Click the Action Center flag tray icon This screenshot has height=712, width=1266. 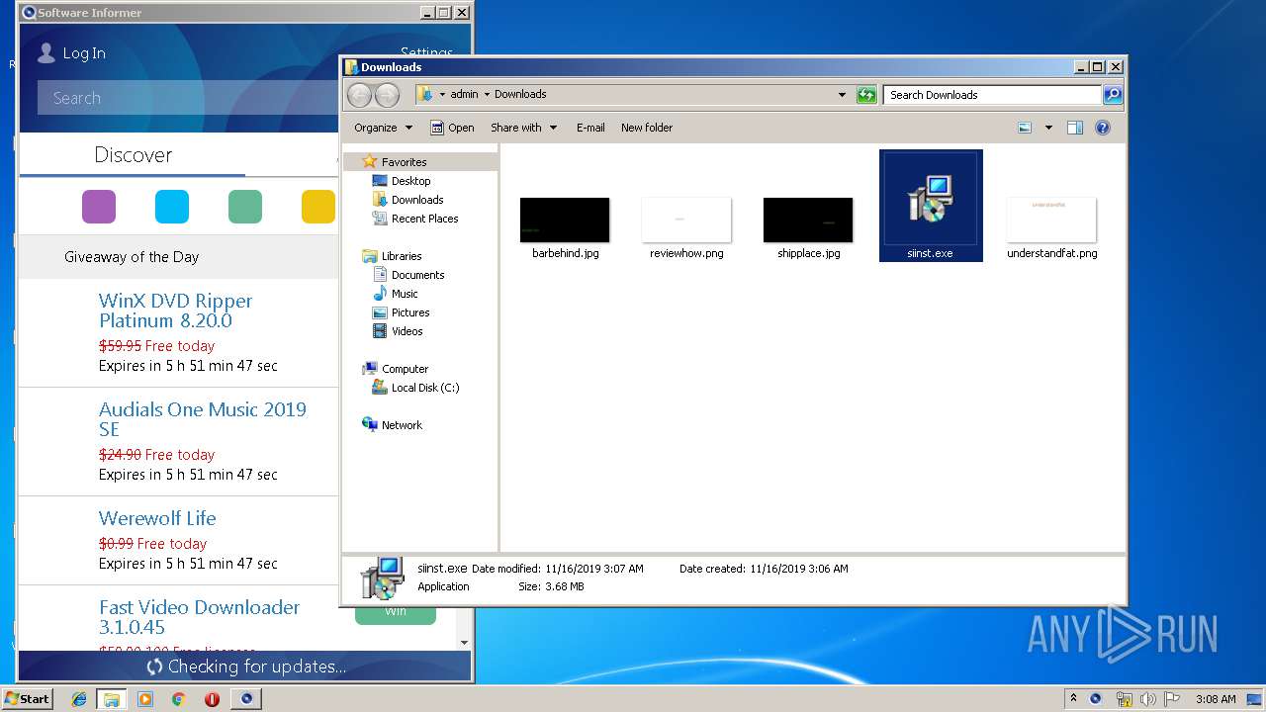click(1172, 699)
